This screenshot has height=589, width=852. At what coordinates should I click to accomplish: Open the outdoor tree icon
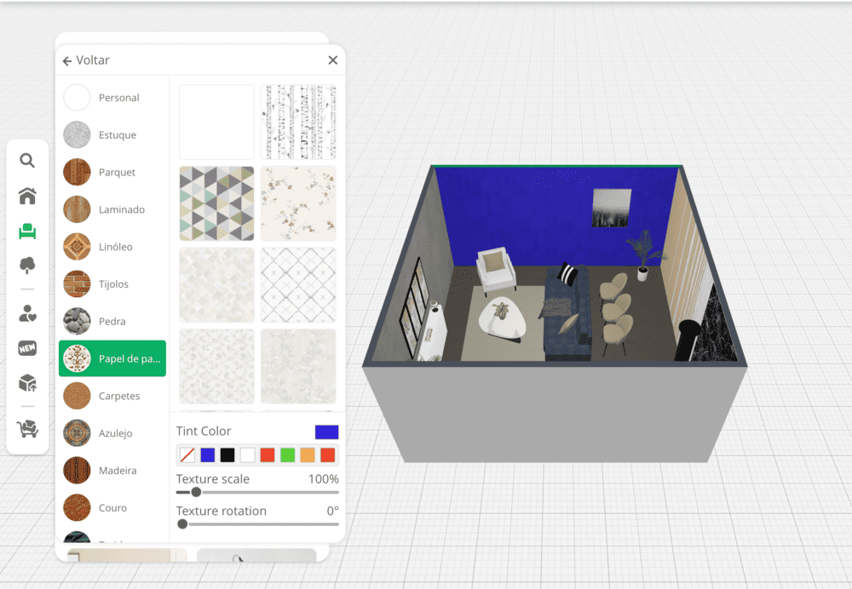coord(27,266)
